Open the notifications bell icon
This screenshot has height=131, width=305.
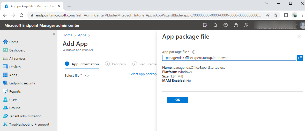215,25
